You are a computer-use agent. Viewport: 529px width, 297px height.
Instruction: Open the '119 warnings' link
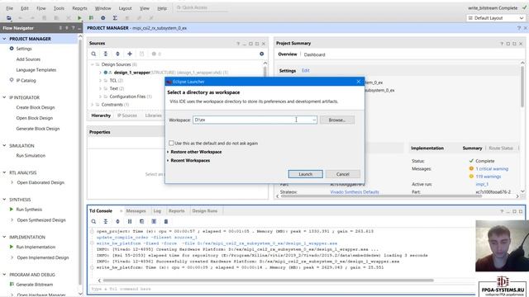tap(488, 177)
